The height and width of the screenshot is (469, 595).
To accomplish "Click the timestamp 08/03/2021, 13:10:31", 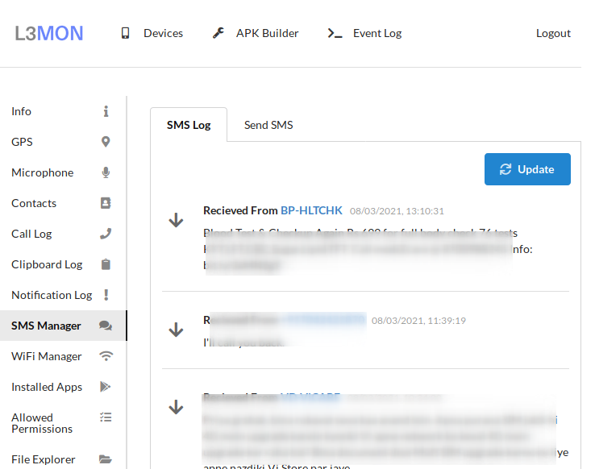I will pyautogui.click(x=397, y=211).
